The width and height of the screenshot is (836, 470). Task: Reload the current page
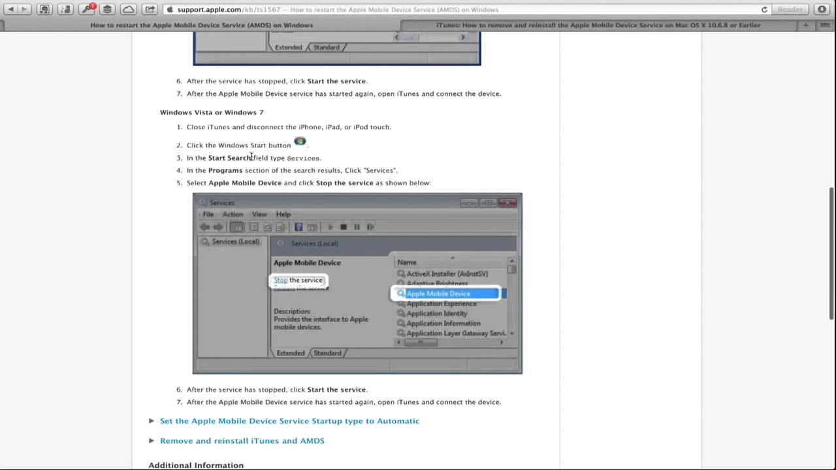pos(764,9)
